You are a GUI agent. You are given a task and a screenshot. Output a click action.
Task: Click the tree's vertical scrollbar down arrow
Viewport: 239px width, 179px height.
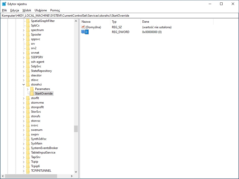76,172
